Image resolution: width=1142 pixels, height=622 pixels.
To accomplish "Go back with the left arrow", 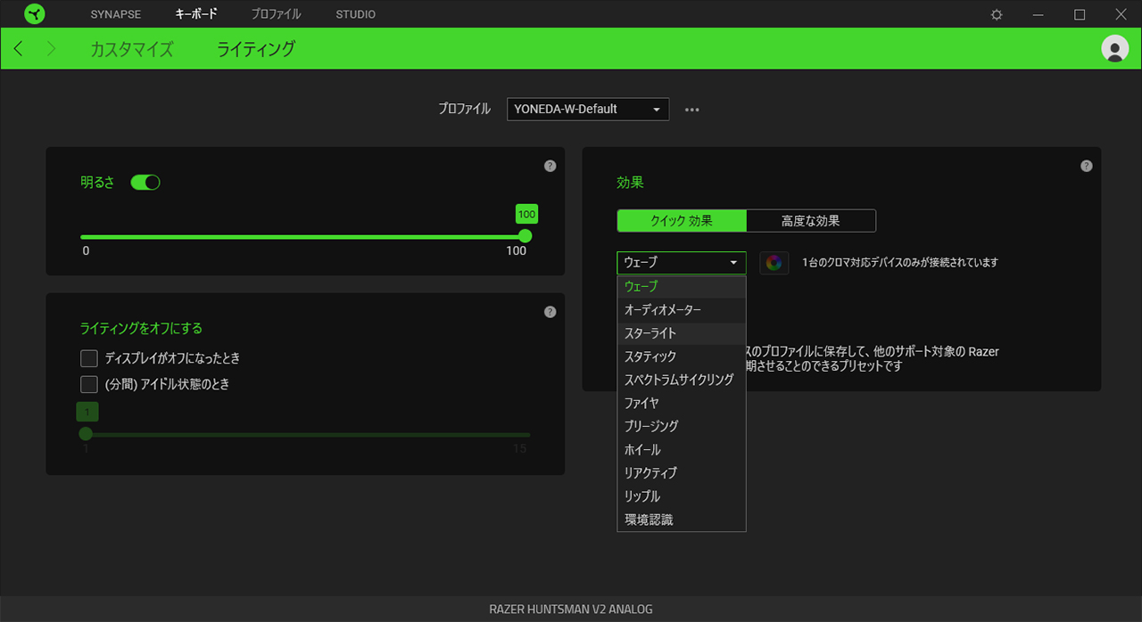I will [x=19, y=49].
